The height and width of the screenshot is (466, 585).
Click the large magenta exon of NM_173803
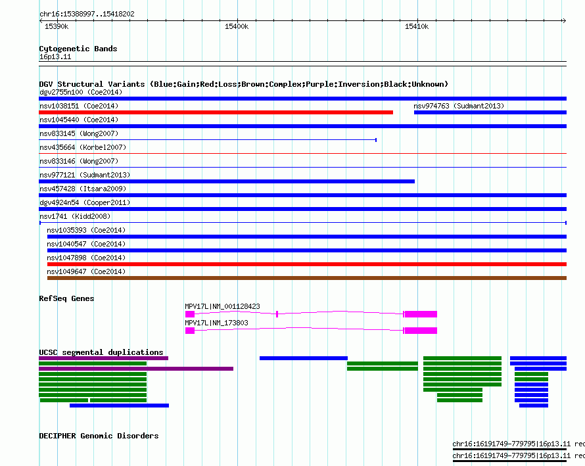tap(421, 331)
